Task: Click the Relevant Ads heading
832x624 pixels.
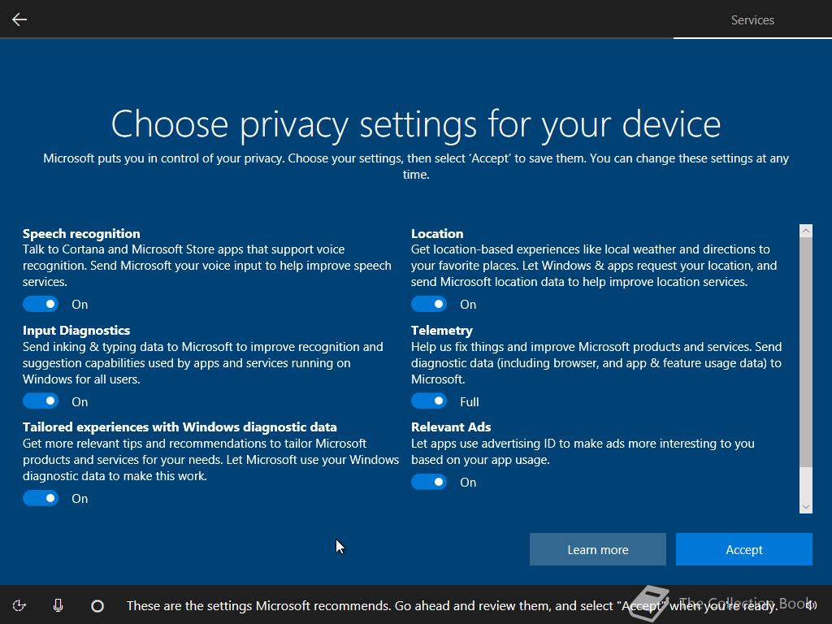Action: pos(451,427)
